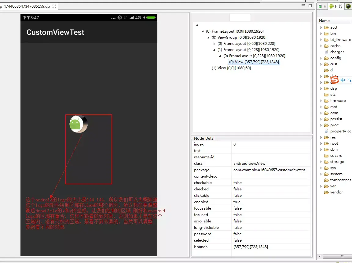Select the property_cc file icon
Image resolution: width=352 pixels, height=263 pixels.
coord(326,131)
